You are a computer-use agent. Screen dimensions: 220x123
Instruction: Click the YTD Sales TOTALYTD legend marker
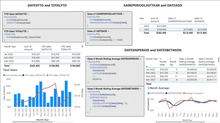click(47, 75)
